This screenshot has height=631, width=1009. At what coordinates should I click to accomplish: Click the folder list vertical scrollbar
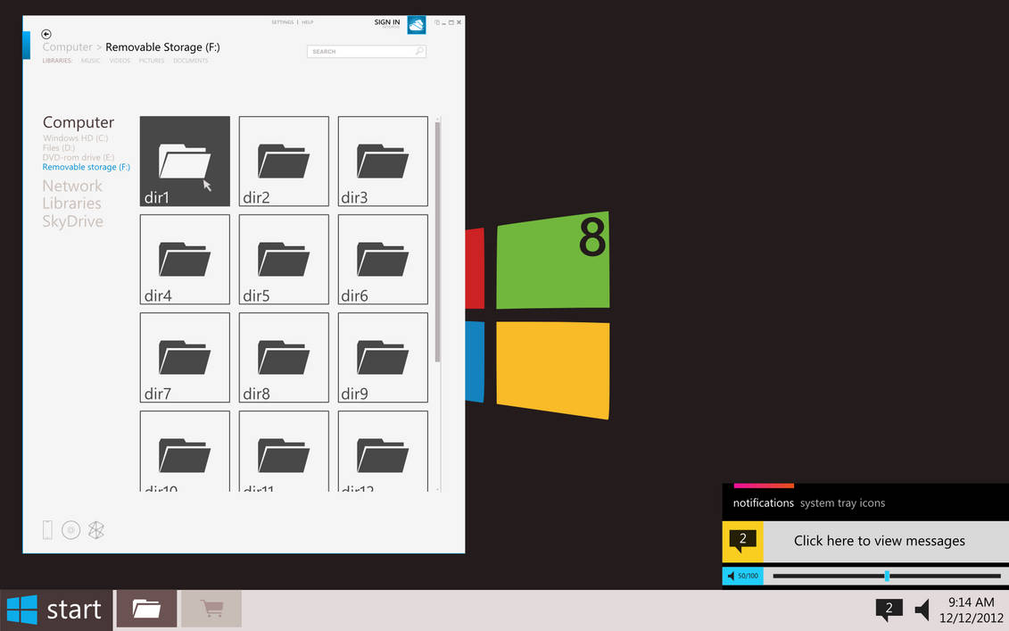click(437, 242)
